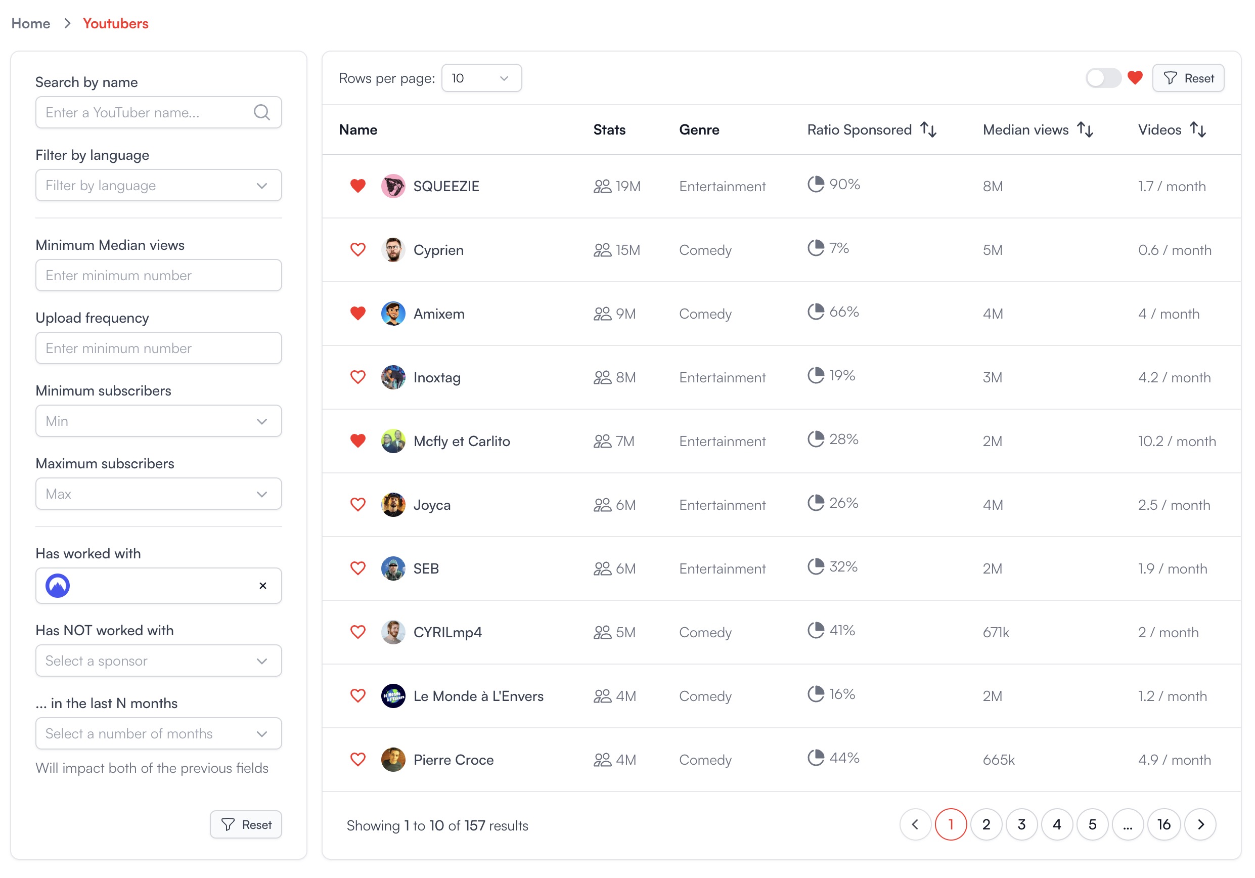
Task: Enable the favorites-only switch
Action: (1103, 78)
